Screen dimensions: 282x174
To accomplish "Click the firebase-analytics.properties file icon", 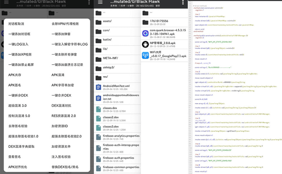I will pyautogui.click(x=98, y=137).
